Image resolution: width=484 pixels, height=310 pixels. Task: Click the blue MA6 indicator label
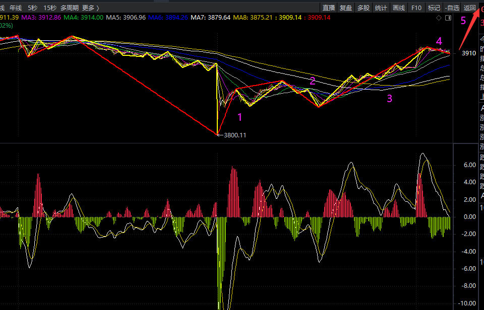click(x=168, y=17)
